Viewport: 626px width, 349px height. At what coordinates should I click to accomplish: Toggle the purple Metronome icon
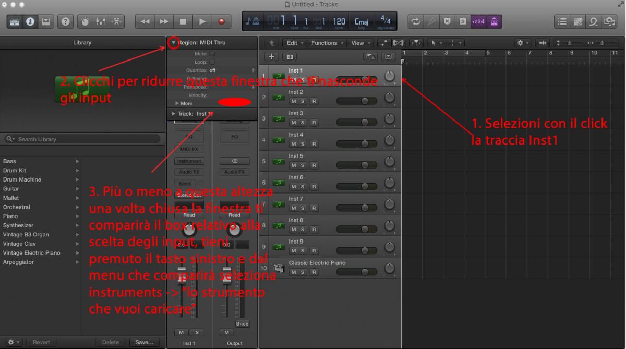click(493, 22)
